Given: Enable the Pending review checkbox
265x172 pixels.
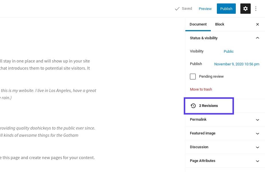Looking at the screenshot, I should pos(193,77).
